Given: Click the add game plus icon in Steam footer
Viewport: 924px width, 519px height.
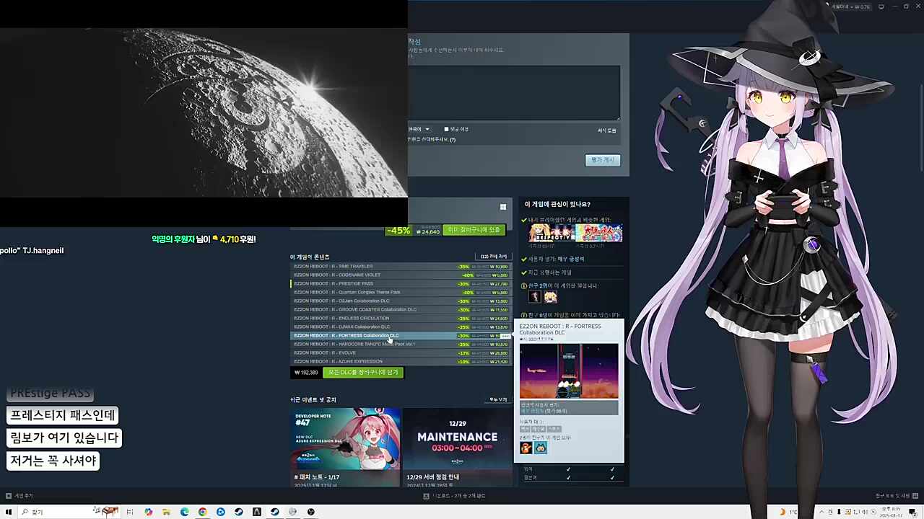Looking at the screenshot, I should [x=8, y=496].
